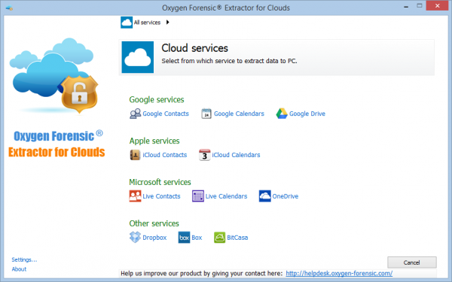Viewport: 452px width, 282px height.
Task: Select the Dropbox text link
Action: coord(154,238)
